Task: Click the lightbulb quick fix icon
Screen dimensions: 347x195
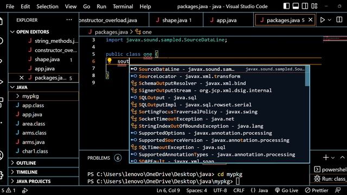Action: click(110, 61)
